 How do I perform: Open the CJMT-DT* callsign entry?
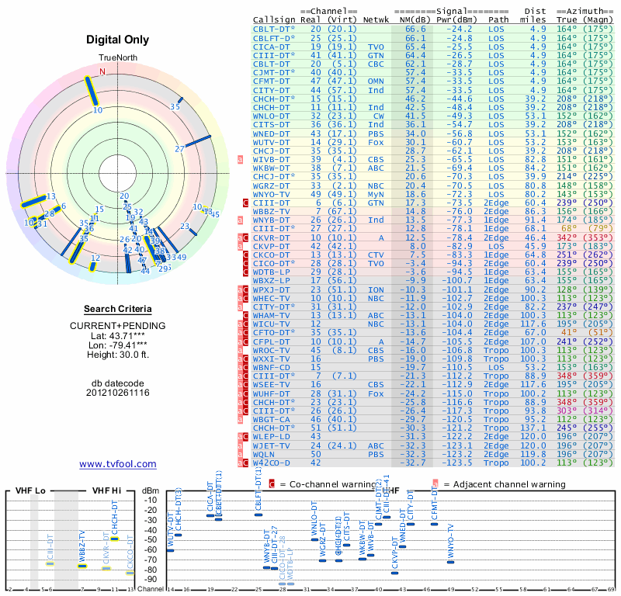(x=274, y=72)
